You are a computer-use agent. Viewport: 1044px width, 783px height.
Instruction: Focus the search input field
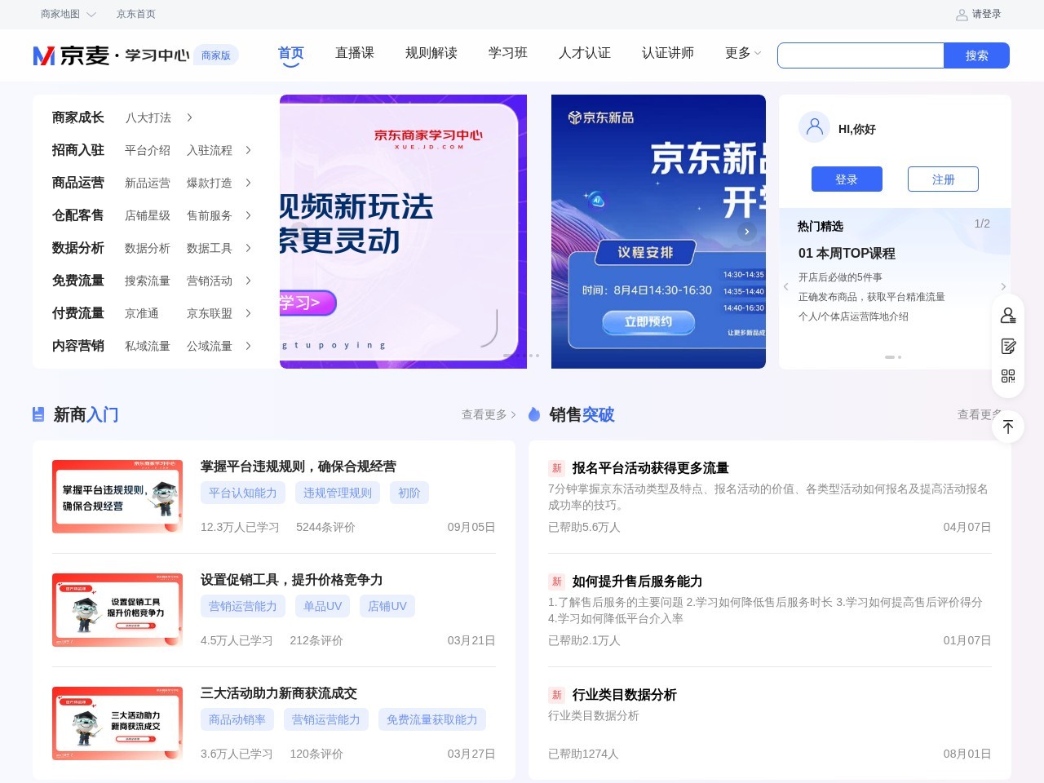click(x=860, y=55)
